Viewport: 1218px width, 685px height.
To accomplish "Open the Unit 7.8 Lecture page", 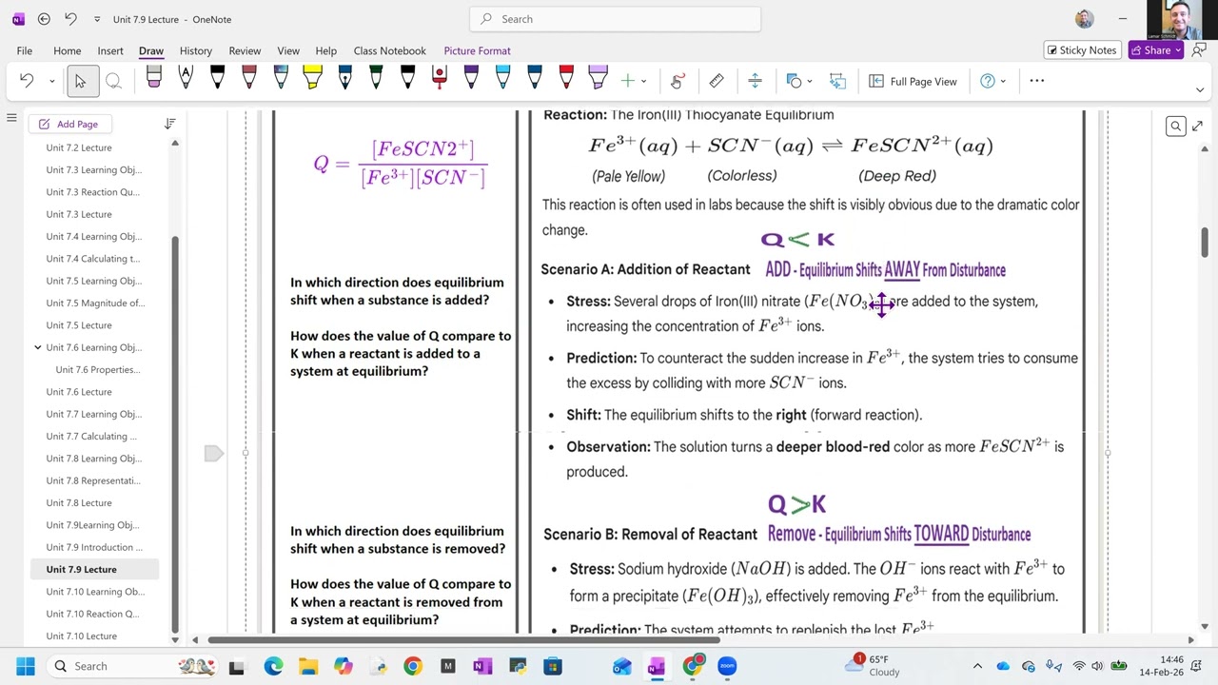I will pyautogui.click(x=79, y=502).
